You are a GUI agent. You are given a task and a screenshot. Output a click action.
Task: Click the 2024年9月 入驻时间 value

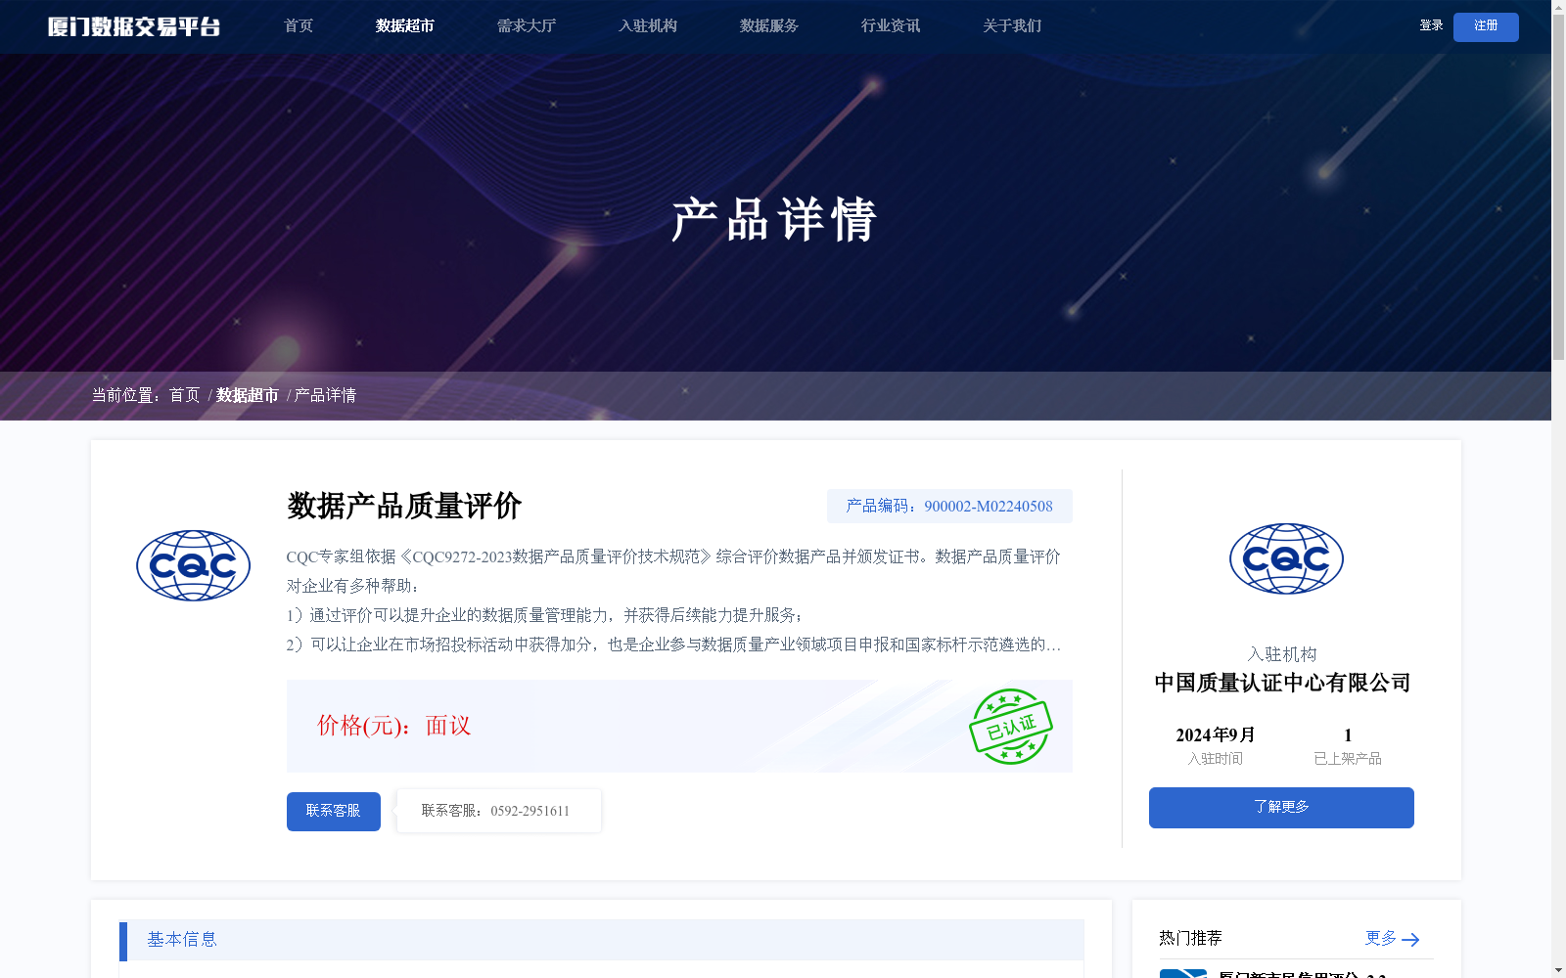pos(1216,735)
